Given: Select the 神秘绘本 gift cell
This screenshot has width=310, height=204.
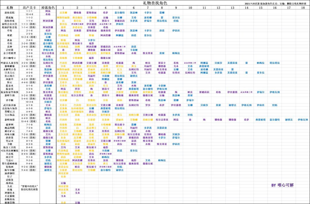Looking at the screenshot, I should [10, 193].
